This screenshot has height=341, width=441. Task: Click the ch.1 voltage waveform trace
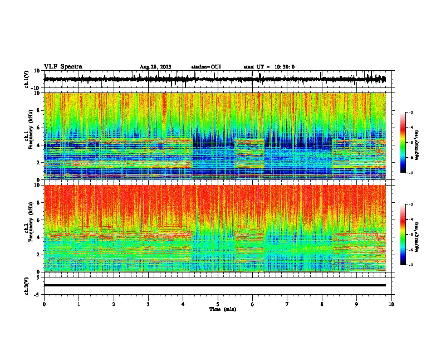(214, 79)
